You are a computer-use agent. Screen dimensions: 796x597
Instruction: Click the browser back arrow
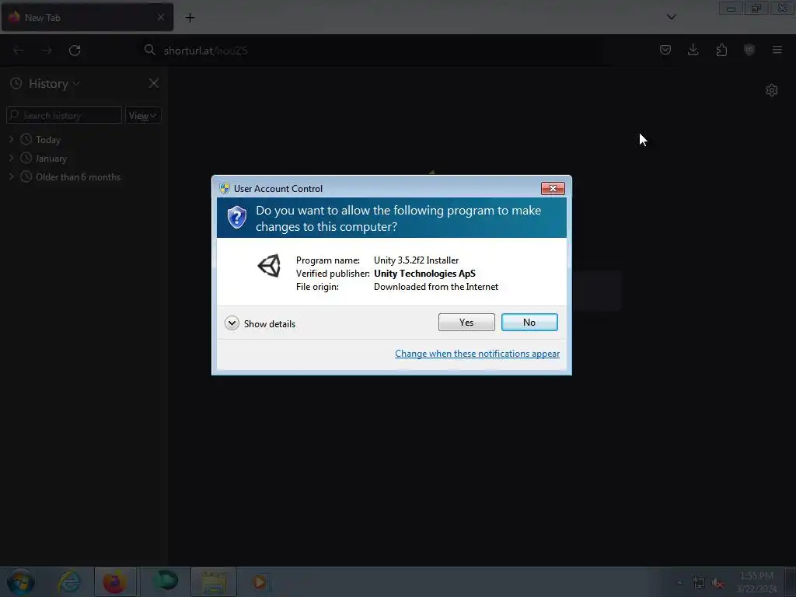tap(19, 51)
